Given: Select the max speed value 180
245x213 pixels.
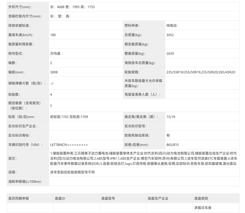Looking at the screenshot, I should click(x=53, y=35).
